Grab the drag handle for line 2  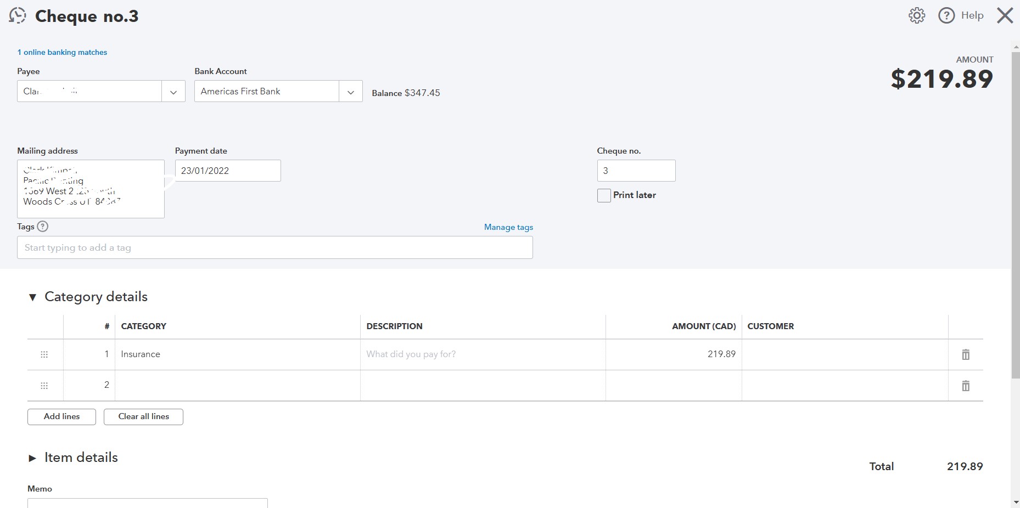click(44, 386)
